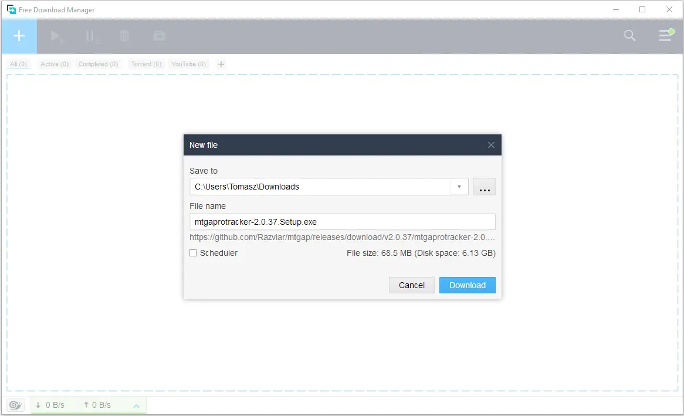Viewport: 684px width, 416px height.
Task: Close the New file dialog with X
Action: click(x=491, y=145)
